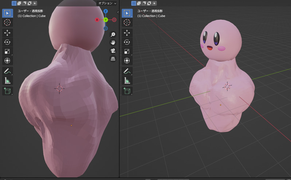Enable 'Subtract selection' mode in right viewport

click(144, 3)
